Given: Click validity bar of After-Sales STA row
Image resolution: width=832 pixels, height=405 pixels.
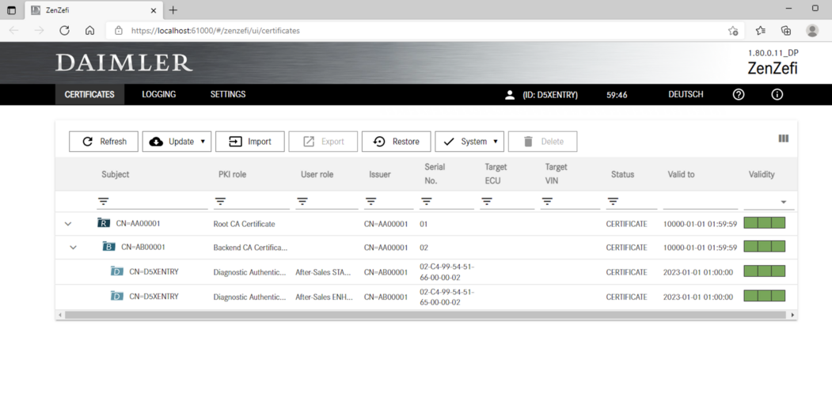Looking at the screenshot, I should coord(764,271).
